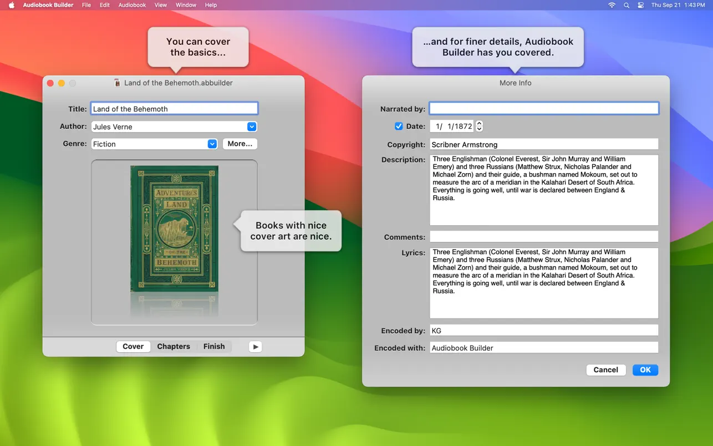Click the next step arrow button
This screenshot has width=713, height=446.
click(255, 347)
